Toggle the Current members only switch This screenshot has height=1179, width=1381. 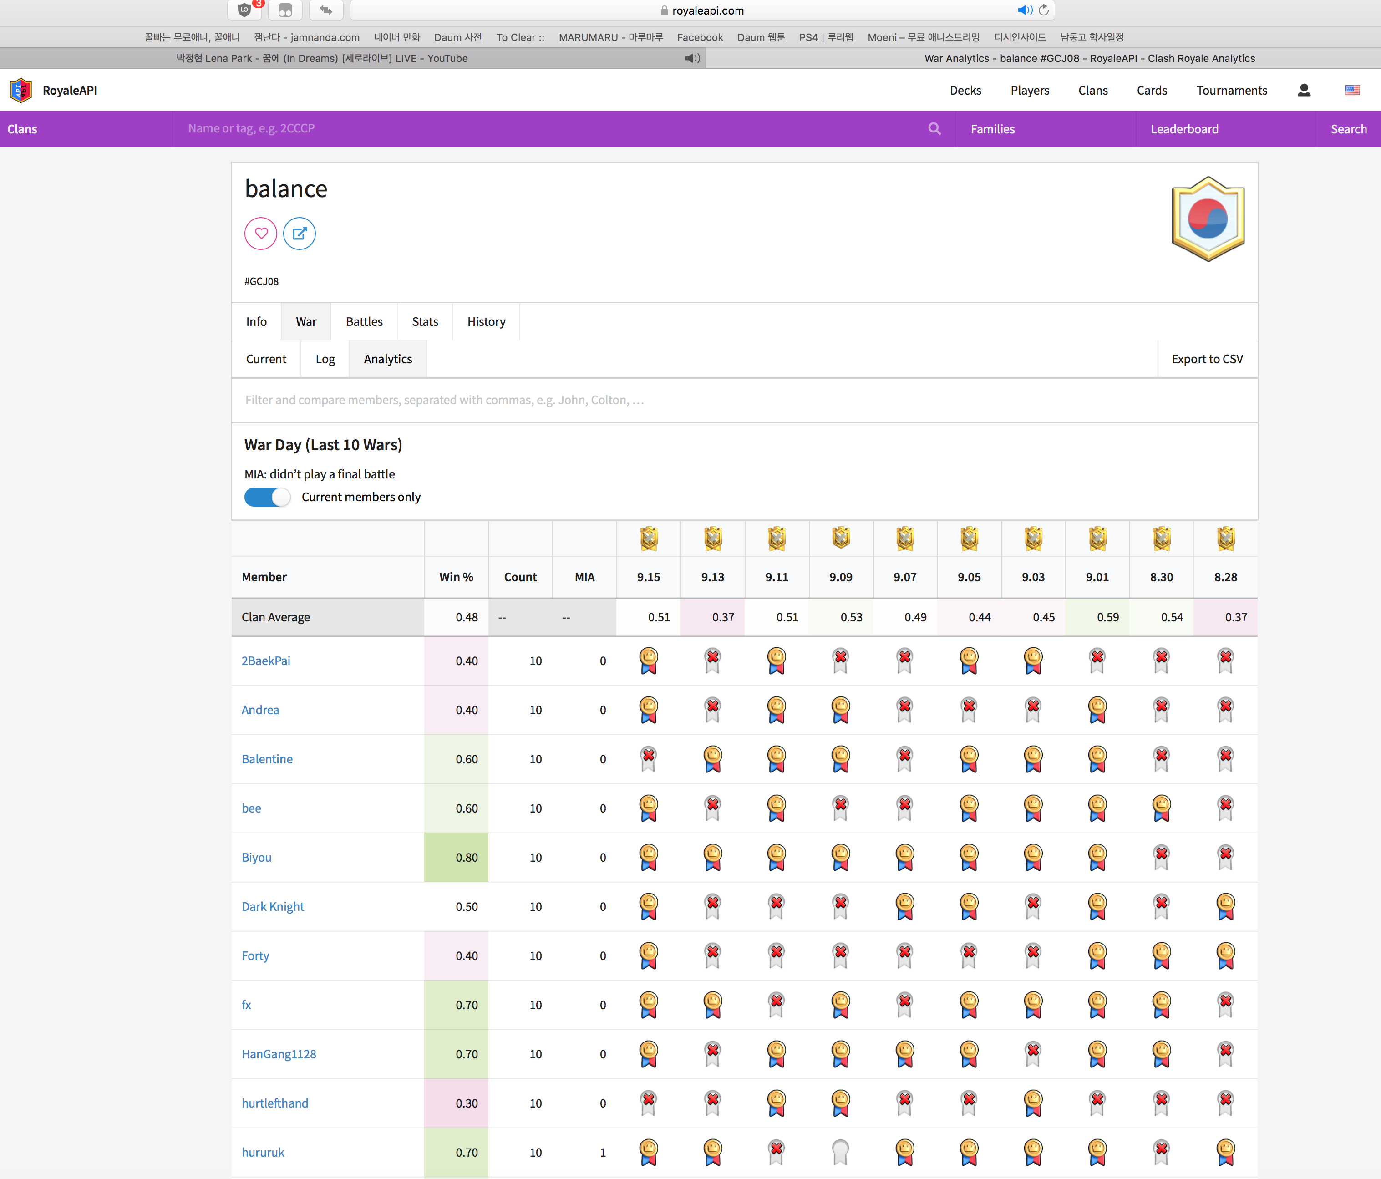point(267,497)
